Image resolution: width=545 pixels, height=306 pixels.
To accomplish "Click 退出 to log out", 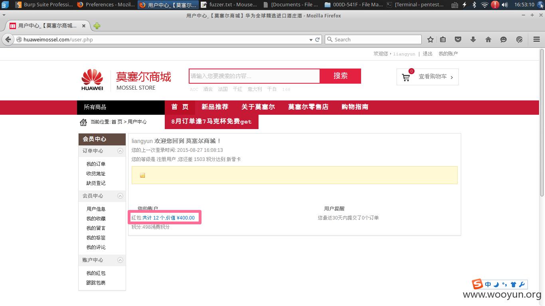I will pos(428,53).
